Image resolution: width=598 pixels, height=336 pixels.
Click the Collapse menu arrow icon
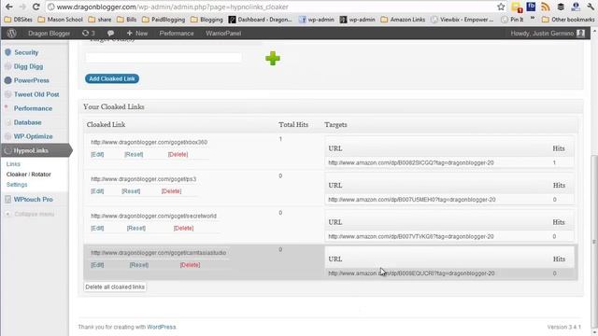click(7, 214)
